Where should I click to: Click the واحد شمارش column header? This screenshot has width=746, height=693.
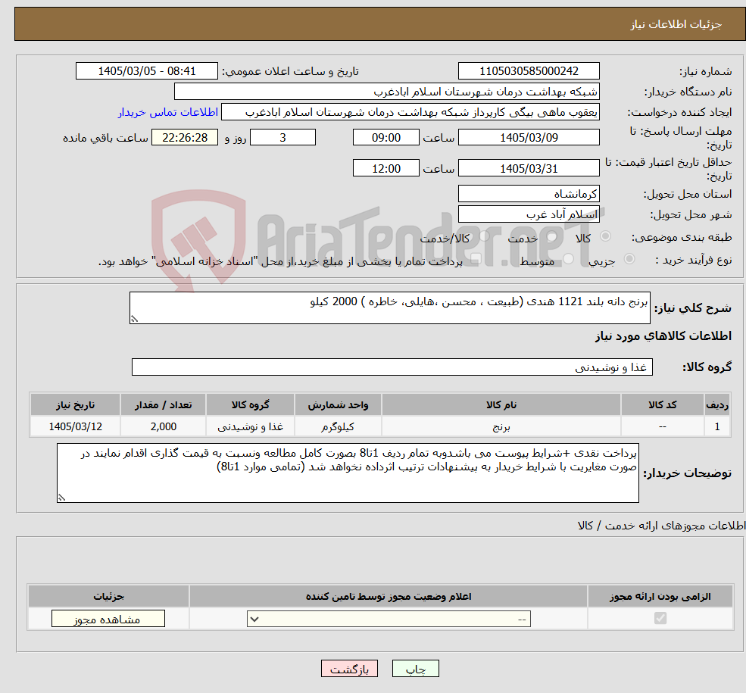click(338, 404)
